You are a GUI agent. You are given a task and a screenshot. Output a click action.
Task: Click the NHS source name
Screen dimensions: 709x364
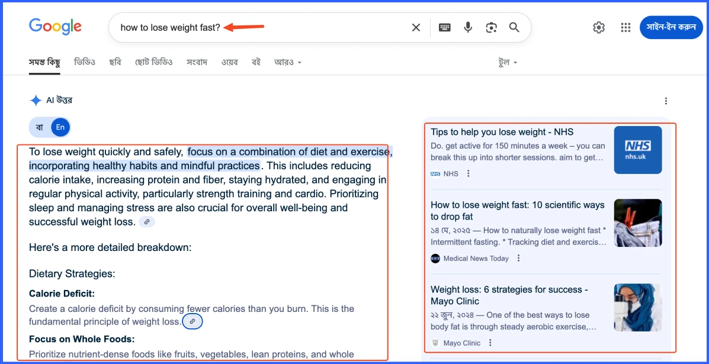click(x=451, y=173)
